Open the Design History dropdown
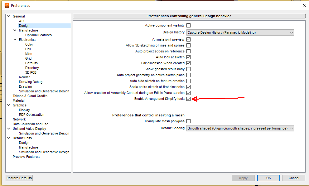The height and width of the screenshot is (186, 309). [240, 32]
